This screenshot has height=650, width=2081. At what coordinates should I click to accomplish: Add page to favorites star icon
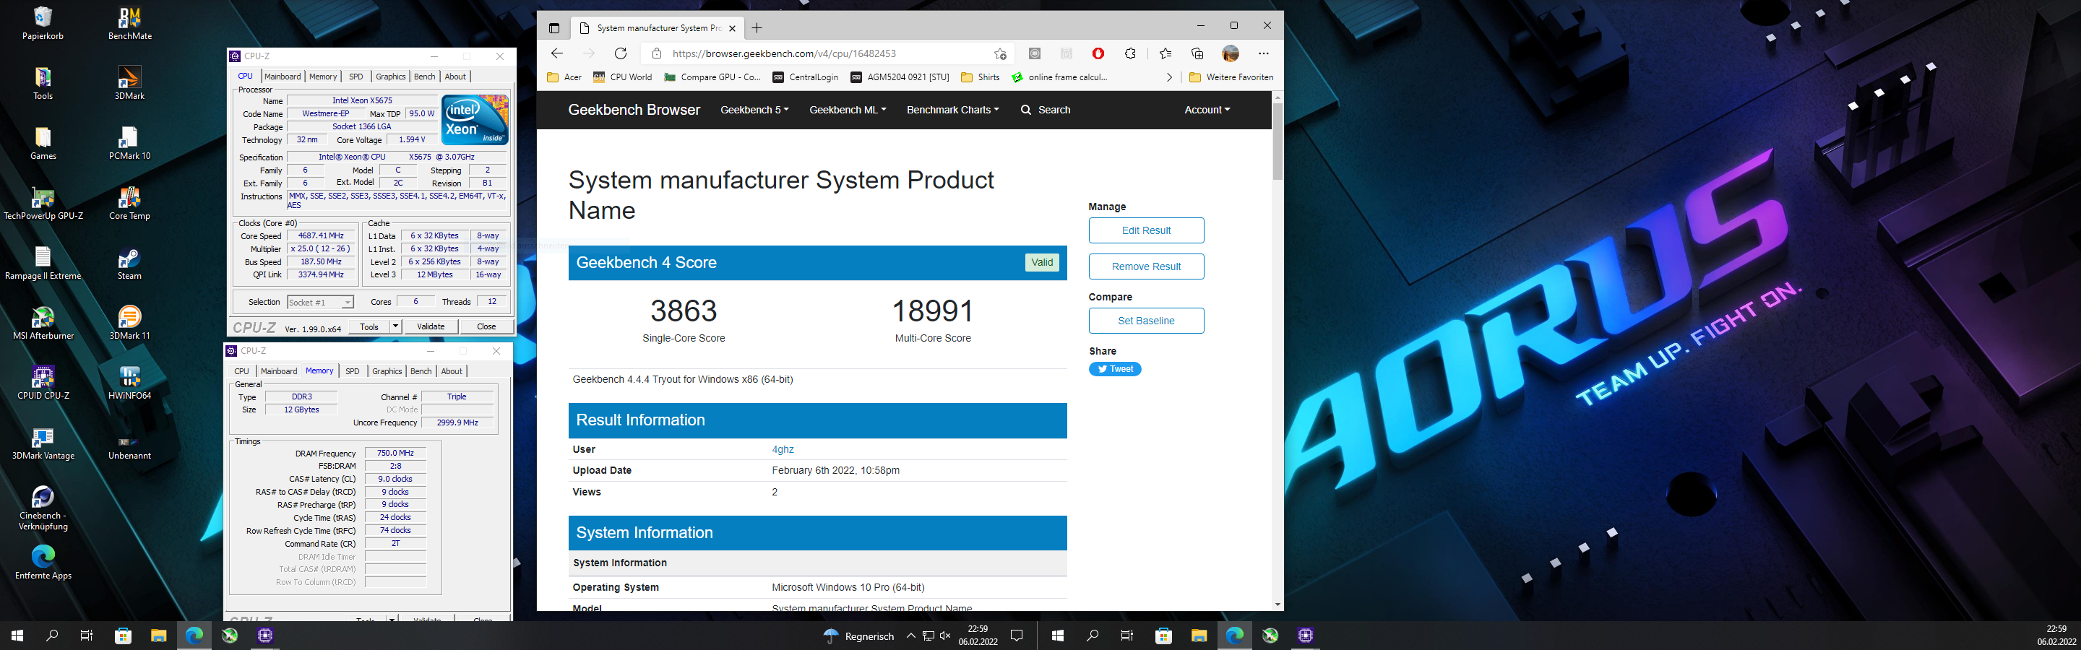[1000, 53]
